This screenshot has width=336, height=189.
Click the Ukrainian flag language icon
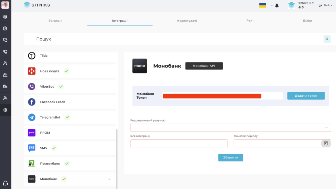262,5
